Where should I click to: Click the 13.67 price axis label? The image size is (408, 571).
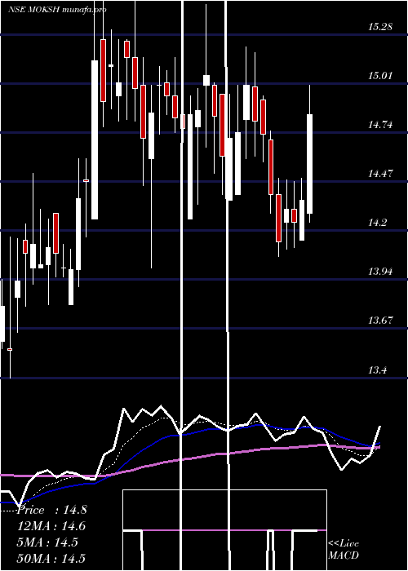click(380, 321)
